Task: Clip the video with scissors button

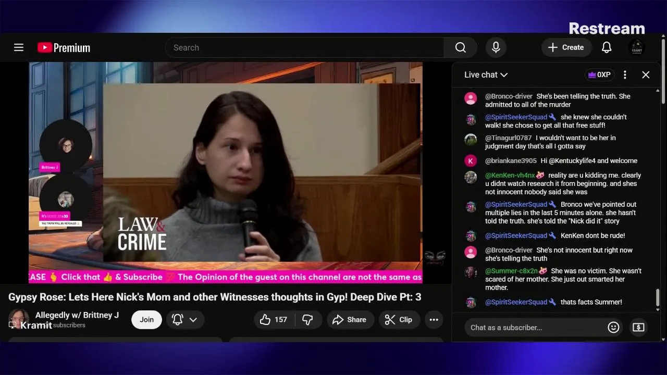Action: point(399,320)
